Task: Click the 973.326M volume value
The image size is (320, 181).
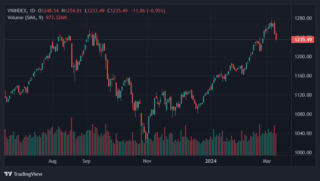Action: tap(56, 17)
